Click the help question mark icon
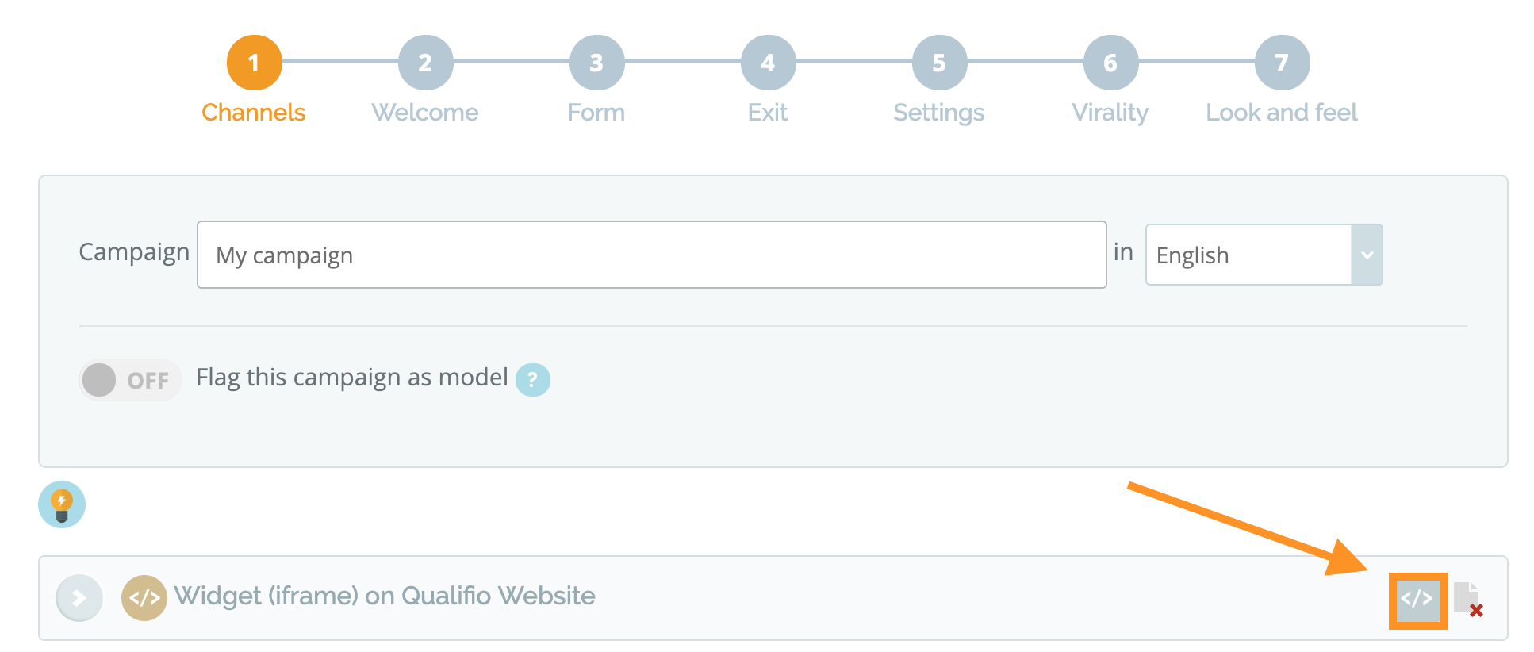Image resolution: width=1534 pixels, height=652 pixels. point(533,380)
